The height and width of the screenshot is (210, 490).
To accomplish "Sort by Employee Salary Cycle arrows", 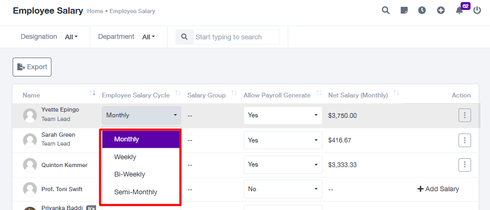I will (x=178, y=93).
